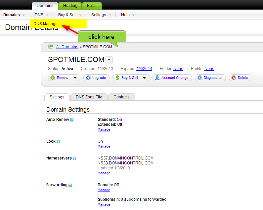Click Manage link under Auto-Renew
The image size is (263, 210).
point(104,130)
